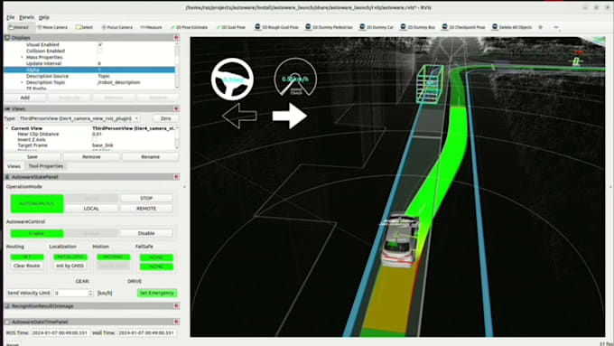614x346 pixels.
Task: Adjust the velocity limit spinner arrows
Action: click(x=90, y=293)
